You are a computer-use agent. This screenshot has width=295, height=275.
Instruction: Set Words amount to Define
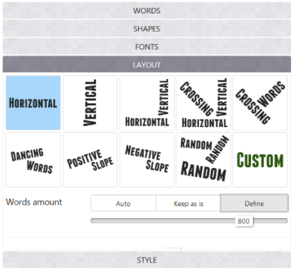[254, 203]
